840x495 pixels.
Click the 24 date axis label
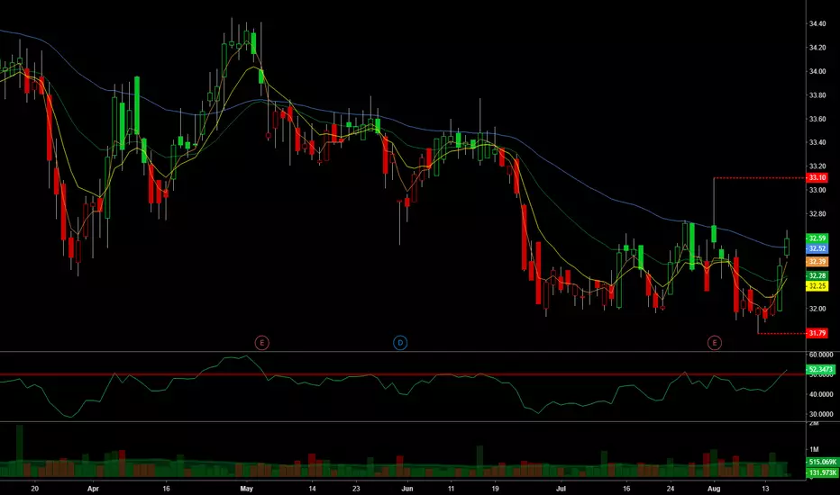tap(671, 489)
